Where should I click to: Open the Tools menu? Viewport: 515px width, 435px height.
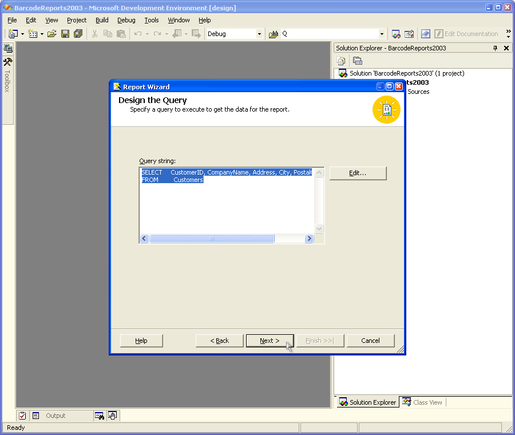pos(152,20)
